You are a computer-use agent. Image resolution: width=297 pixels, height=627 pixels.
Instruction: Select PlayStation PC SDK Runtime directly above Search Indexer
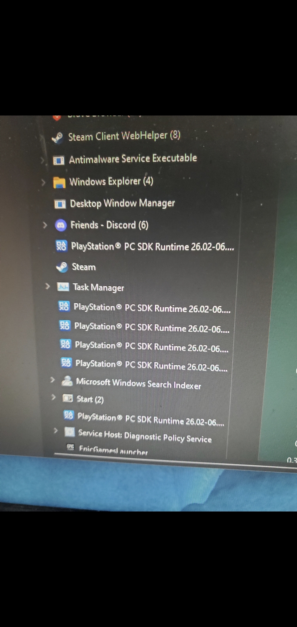tap(151, 365)
